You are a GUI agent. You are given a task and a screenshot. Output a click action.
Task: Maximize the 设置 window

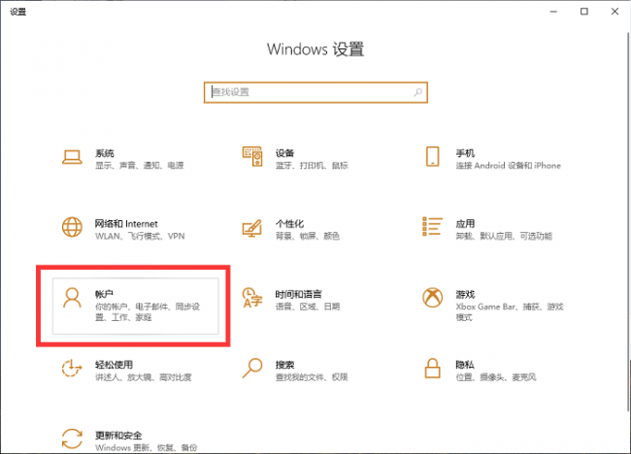(x=584, y=12)
